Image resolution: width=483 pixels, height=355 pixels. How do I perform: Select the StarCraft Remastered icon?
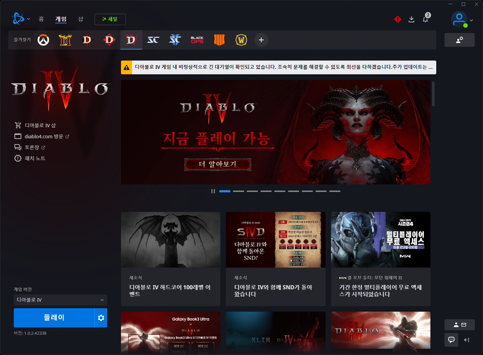coord(153,40)
